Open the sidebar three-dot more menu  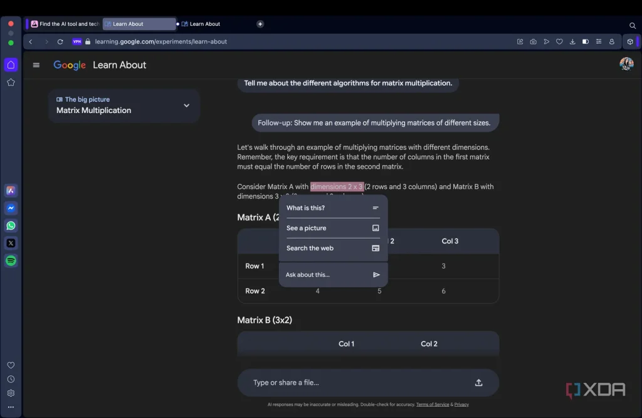11,407
